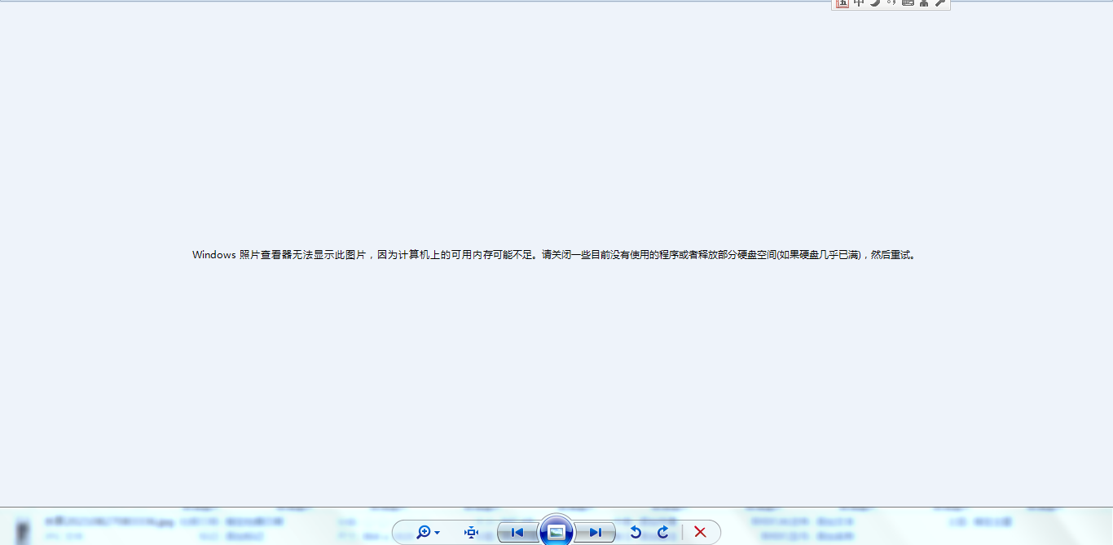This screenshot has height=545, width=1113.
Task: Start the slideshow
Action: pyautogui.click(x=556, y=532)
